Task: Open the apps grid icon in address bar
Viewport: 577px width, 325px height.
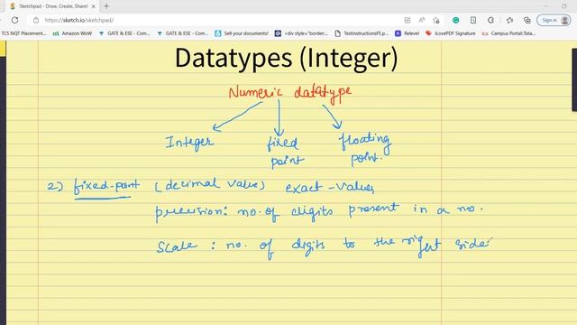Action: pyautogui.click(x=407, y=20)
